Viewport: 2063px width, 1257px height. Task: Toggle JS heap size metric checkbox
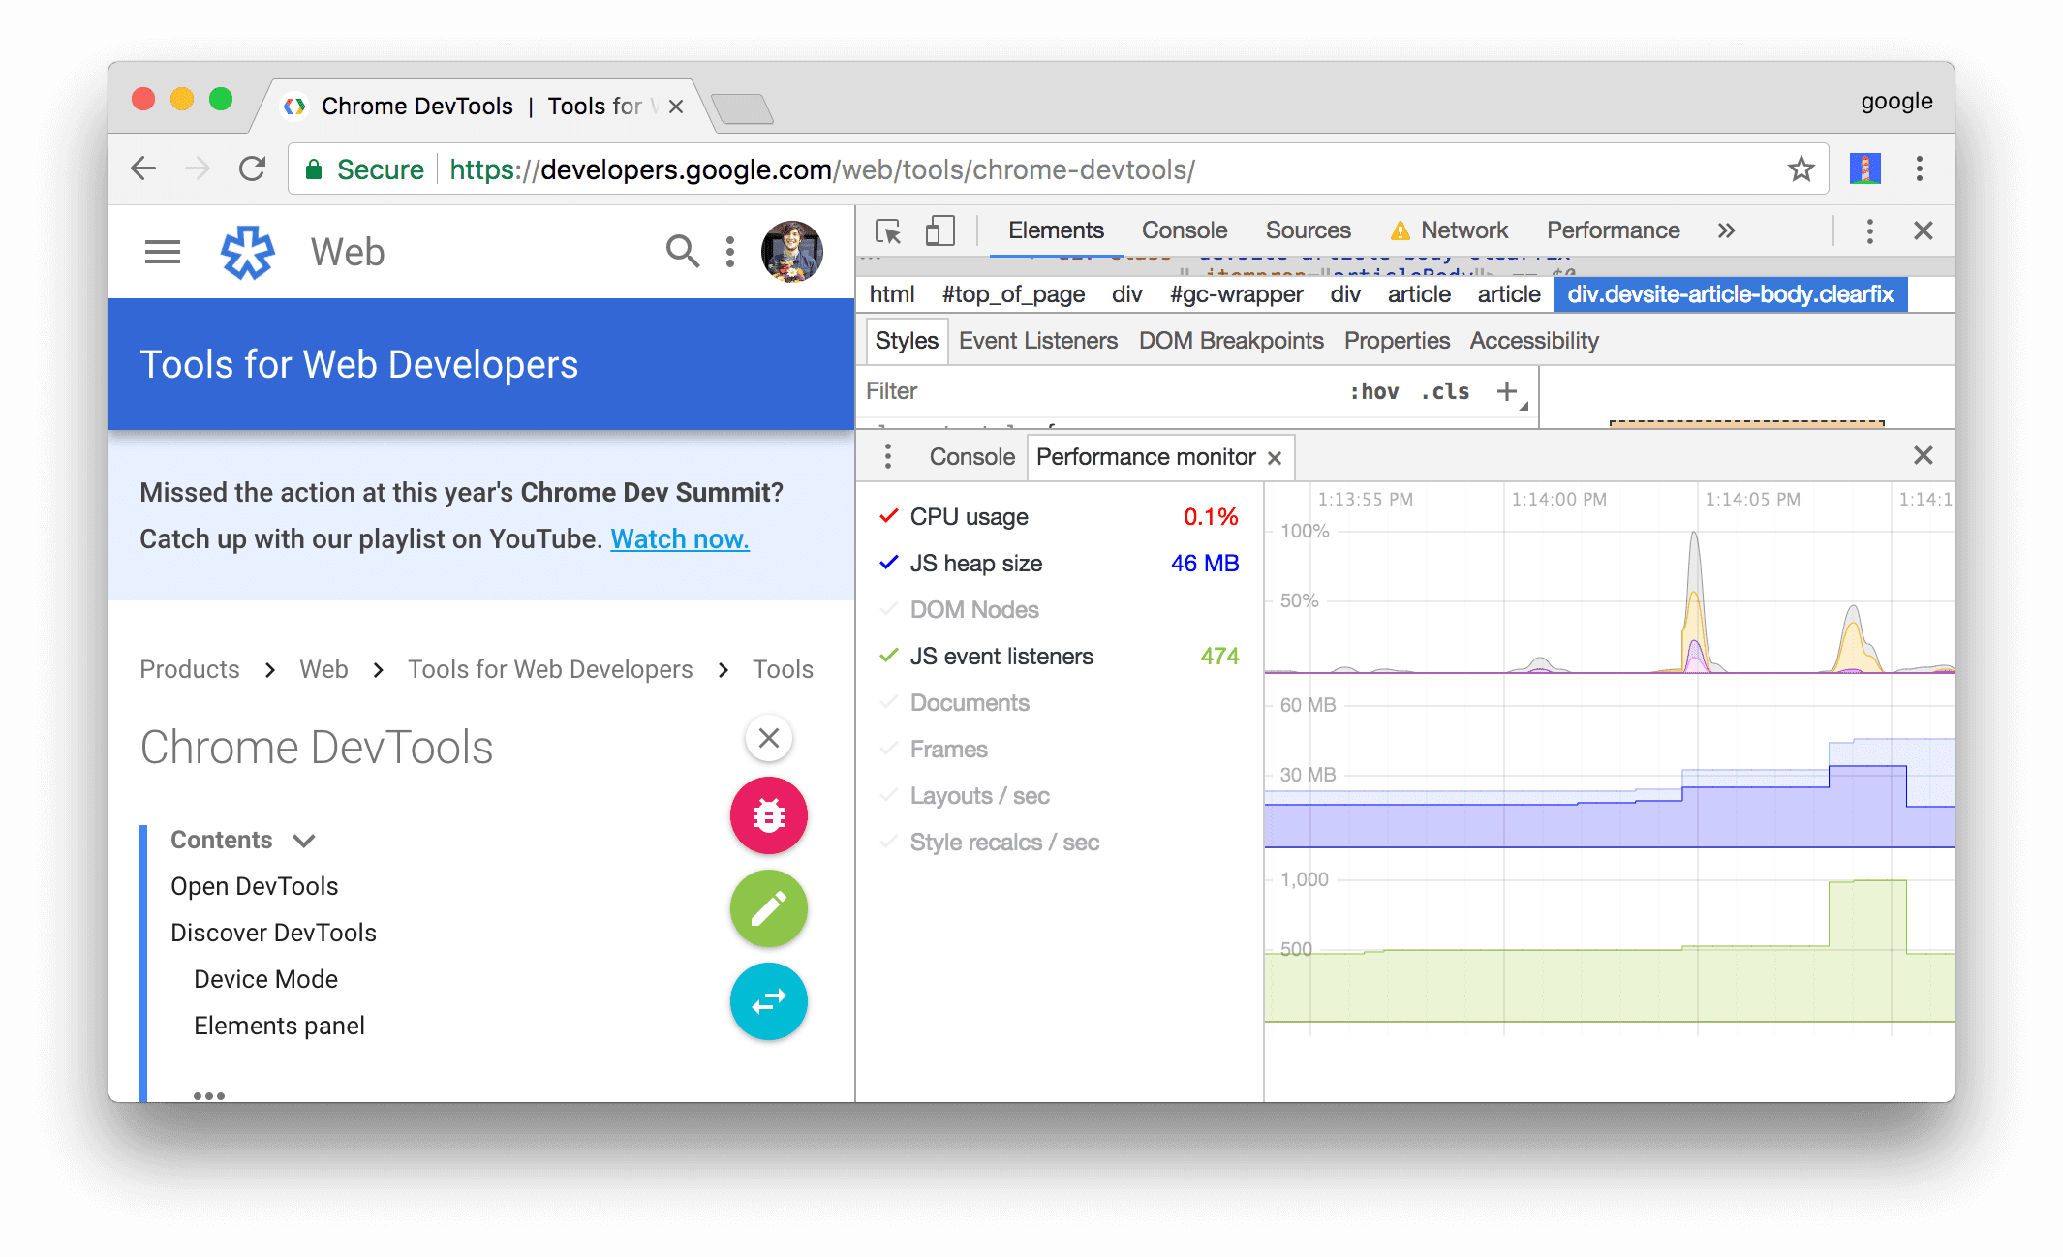[885, 562]
